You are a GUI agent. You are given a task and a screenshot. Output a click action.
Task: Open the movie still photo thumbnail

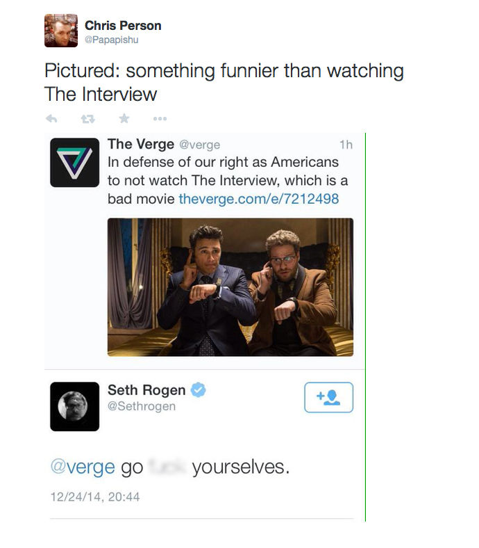[x=230, y=287]
